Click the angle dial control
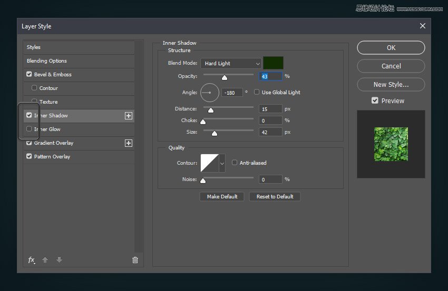This screenshot has height=291, width=448. (209, 93)
